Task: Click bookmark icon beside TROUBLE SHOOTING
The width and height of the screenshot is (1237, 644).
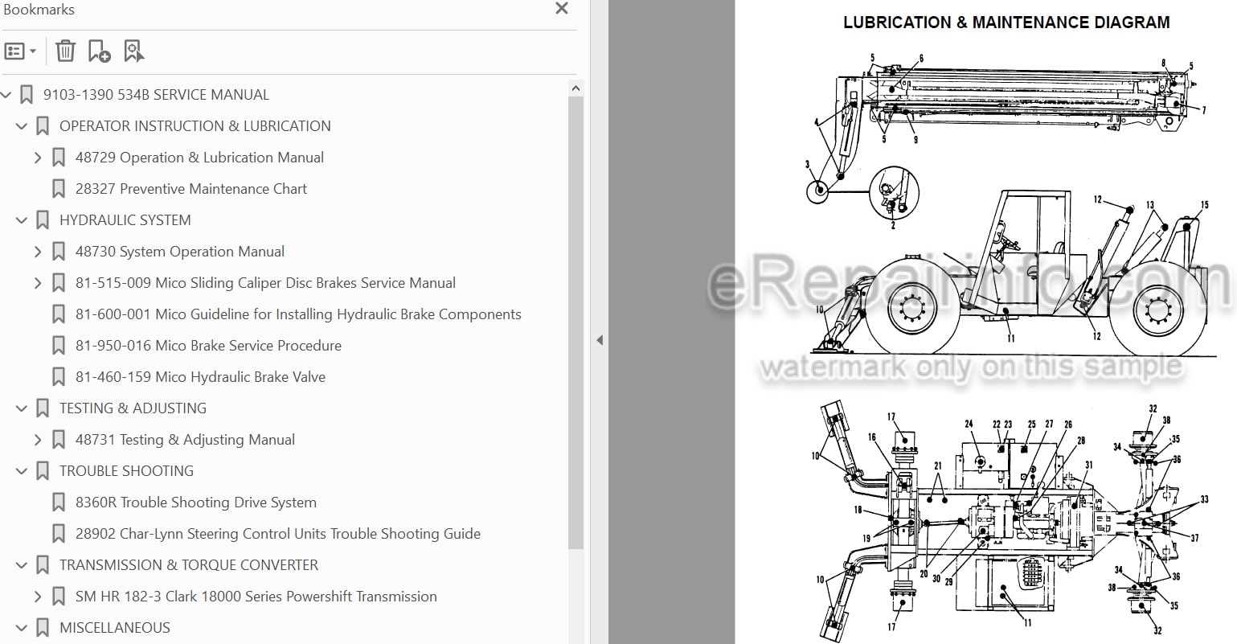Action: pyautogui.click(x=43, y=471)
